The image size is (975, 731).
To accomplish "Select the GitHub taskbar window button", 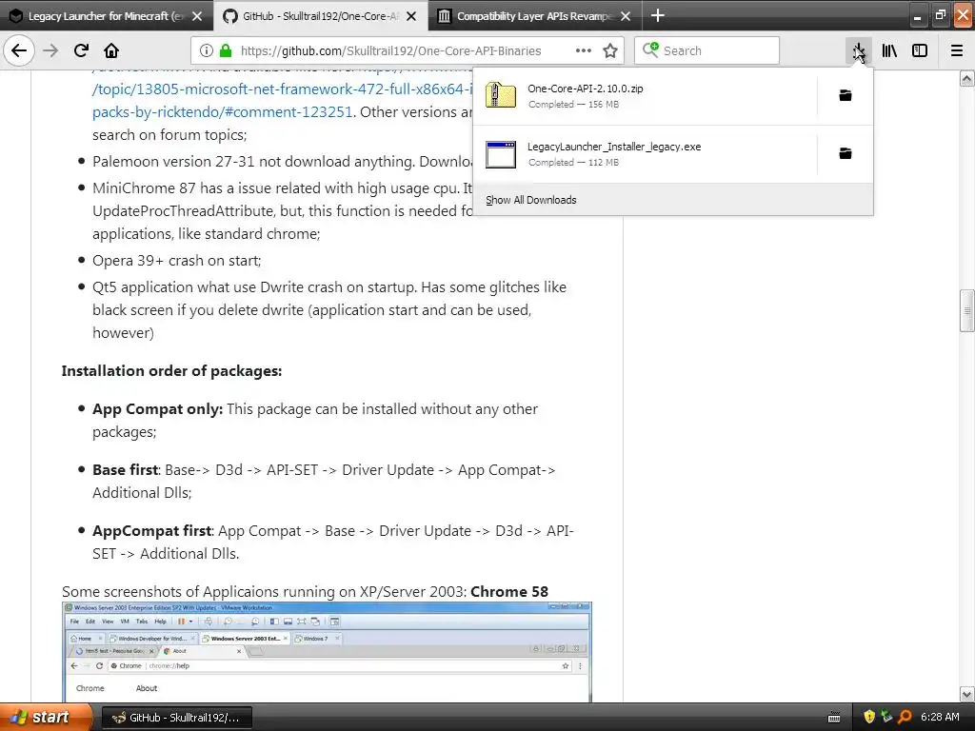I will (x=176, y=718).
